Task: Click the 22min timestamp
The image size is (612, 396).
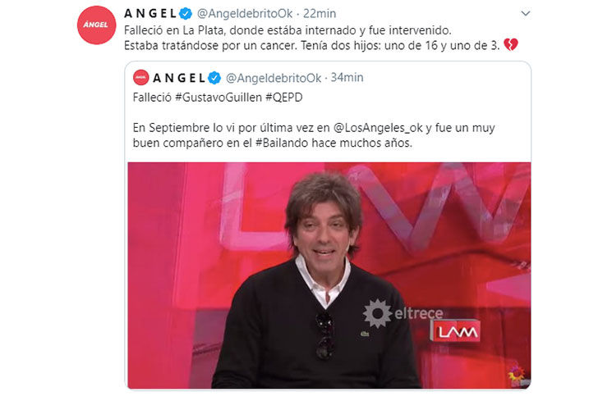Action: coord(320,14)
